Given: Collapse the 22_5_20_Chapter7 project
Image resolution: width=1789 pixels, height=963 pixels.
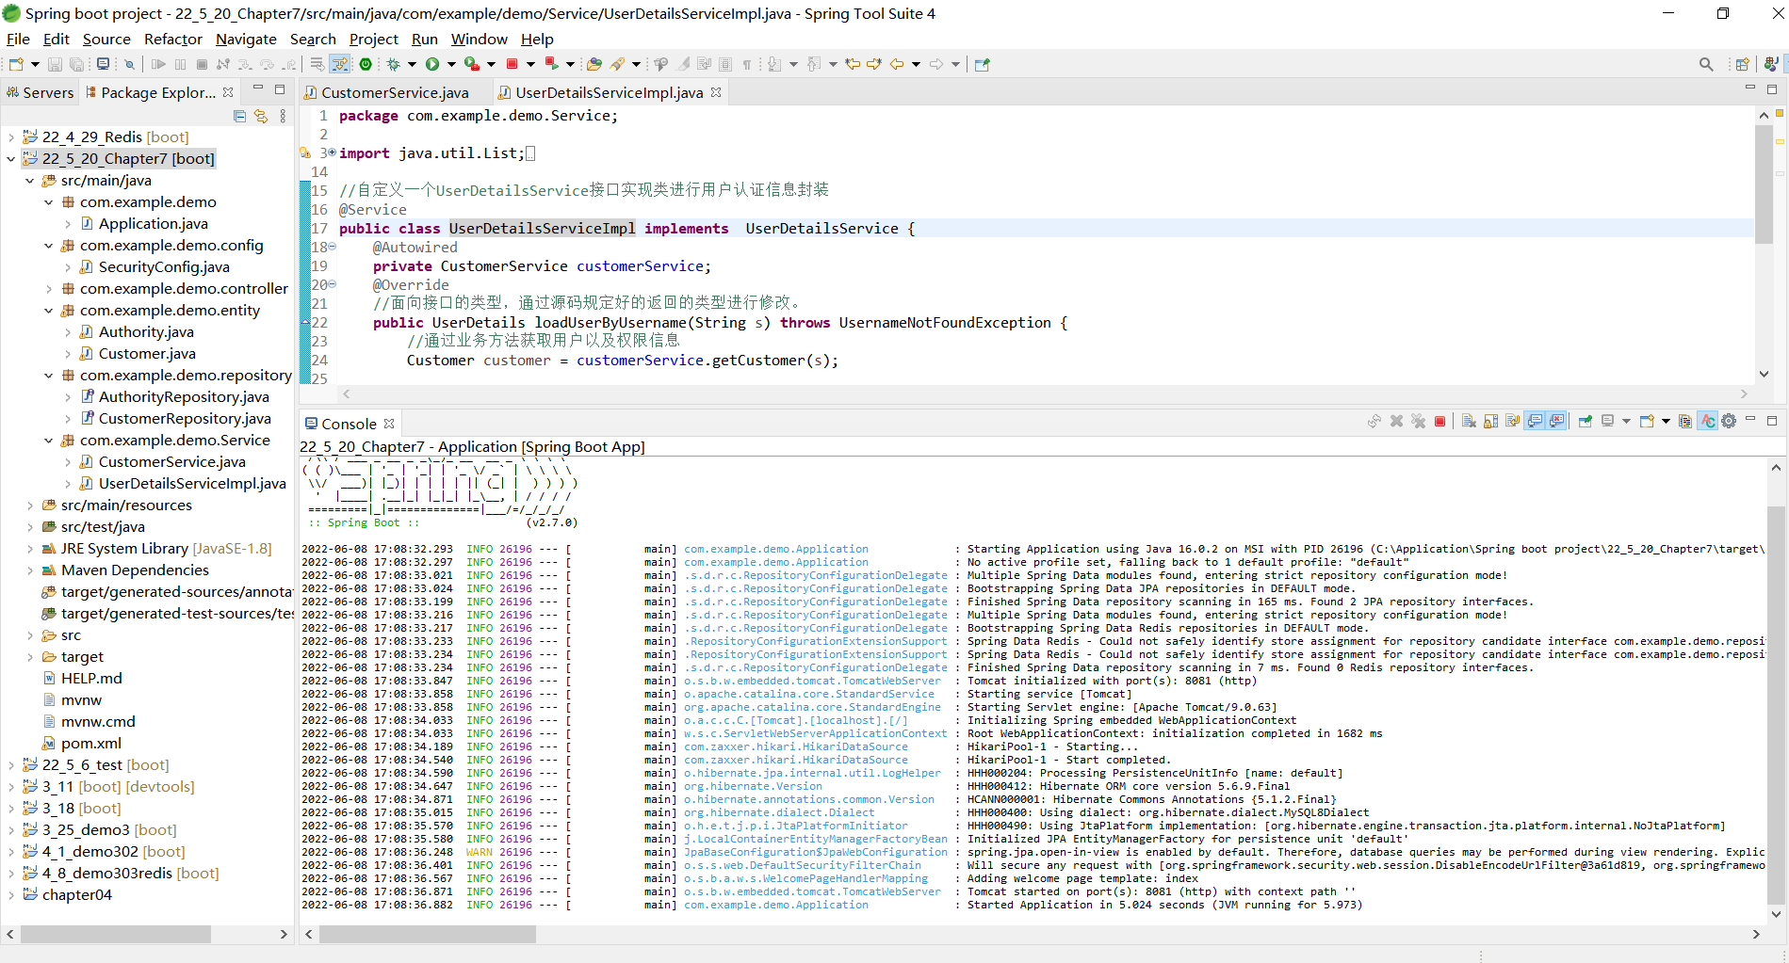Looking at the screenshot, I should pos(11,159).
